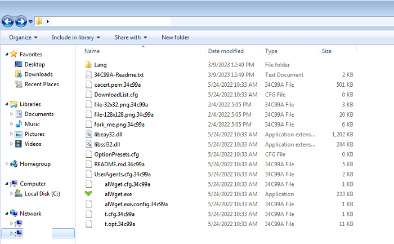Viewport: 394px width, 244px height.
Task: Click the address bar path field
Action: 107,21
